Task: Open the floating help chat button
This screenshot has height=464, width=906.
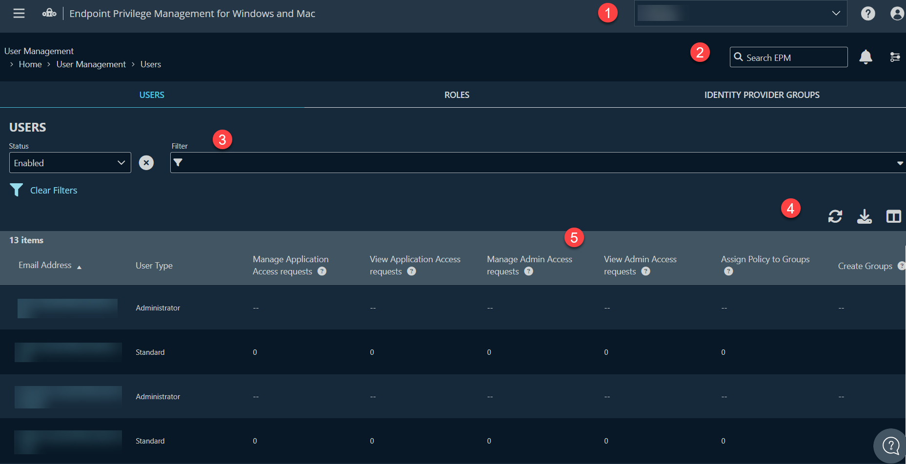Action: 890,445
